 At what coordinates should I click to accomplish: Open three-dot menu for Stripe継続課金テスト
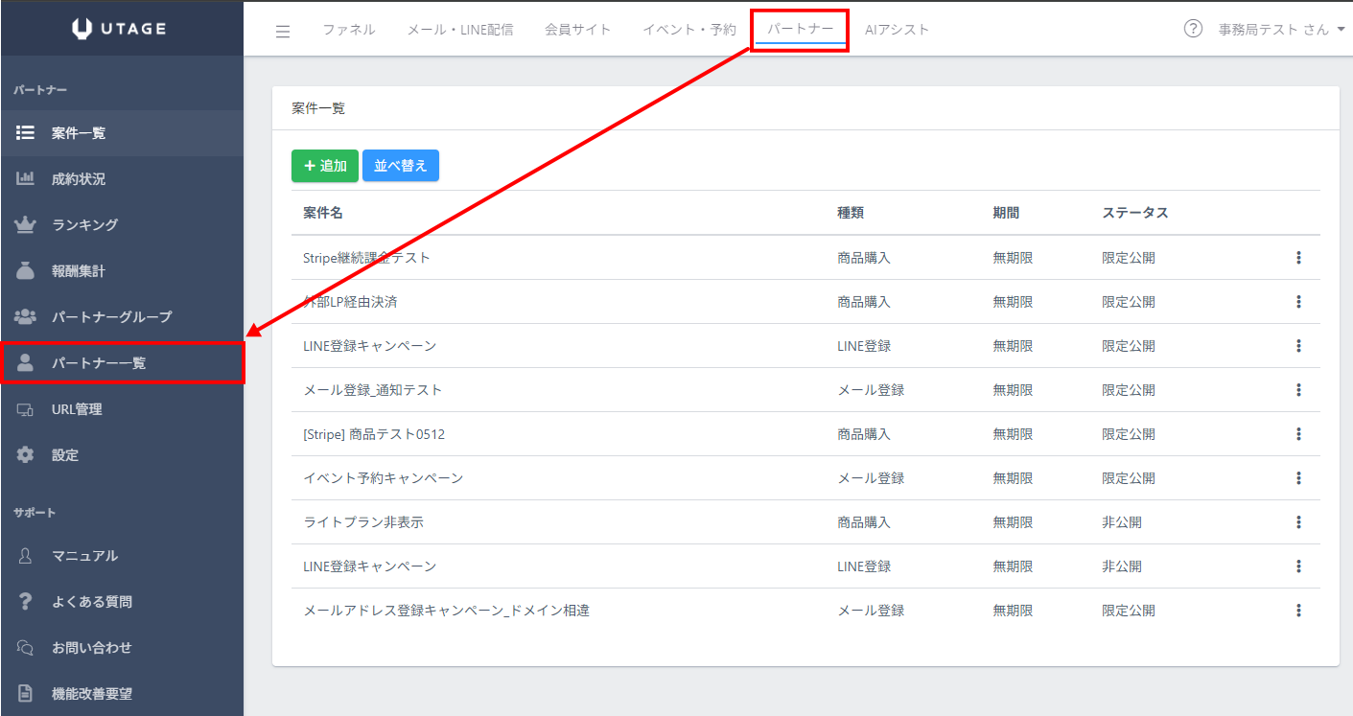point(1298,258)
